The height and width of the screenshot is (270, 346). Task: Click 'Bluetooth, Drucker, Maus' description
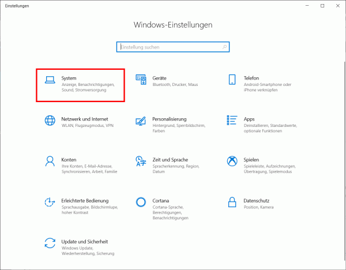click(x=175, y=85)
